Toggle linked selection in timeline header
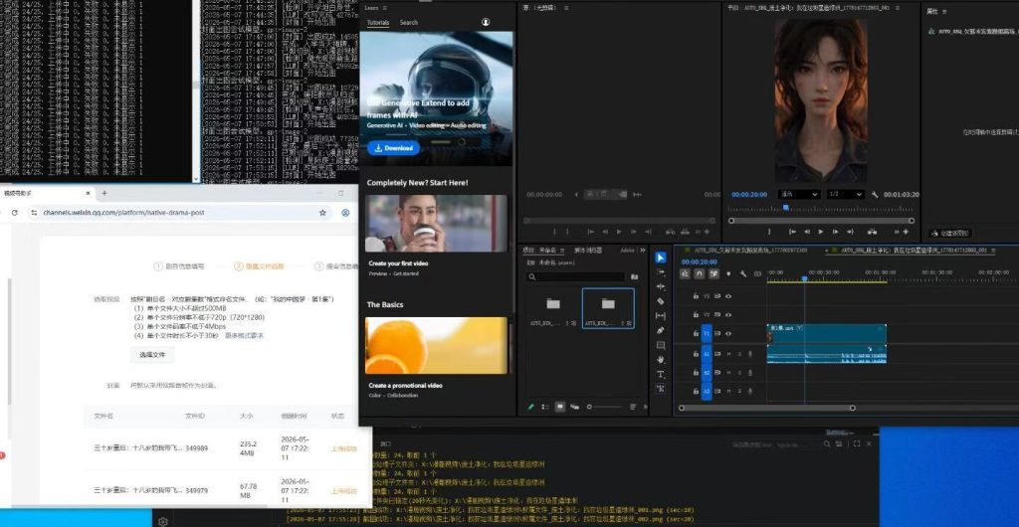The height and width of the screenshot is (527, 1019). (713, 273)
